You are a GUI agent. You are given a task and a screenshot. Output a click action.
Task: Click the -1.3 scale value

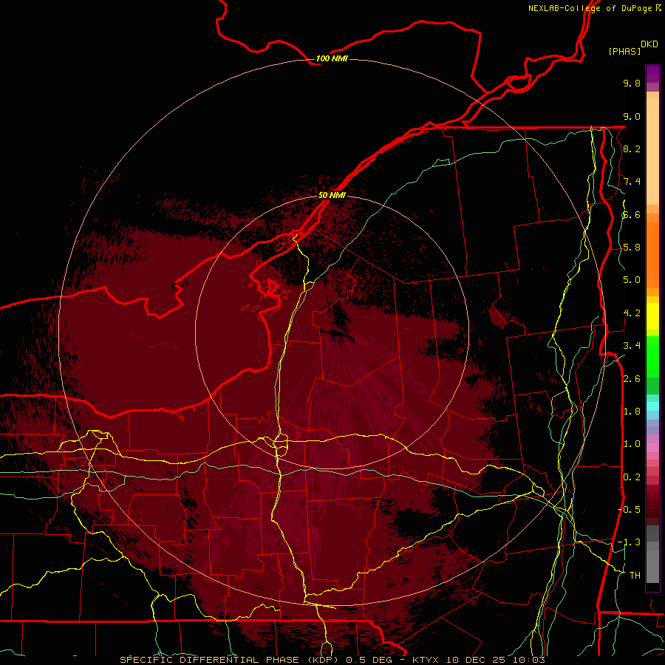[x=629, y=542]
